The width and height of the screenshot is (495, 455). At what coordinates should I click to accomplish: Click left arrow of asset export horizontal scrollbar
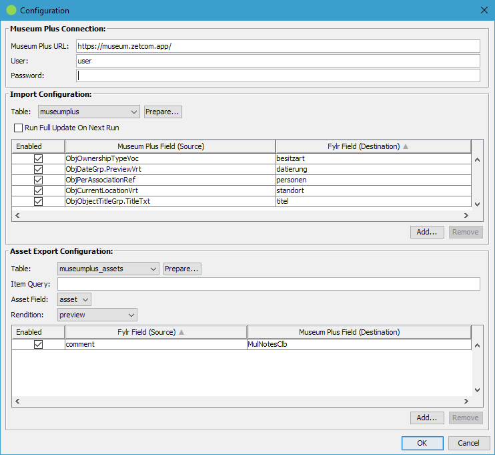click(x=17, y=402)
